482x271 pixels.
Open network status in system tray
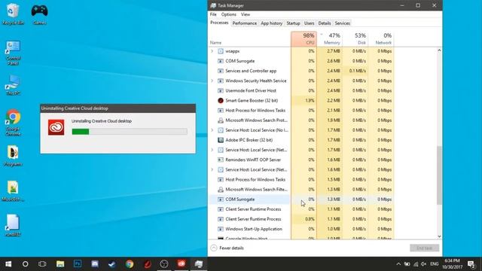[x=416, y=264]
